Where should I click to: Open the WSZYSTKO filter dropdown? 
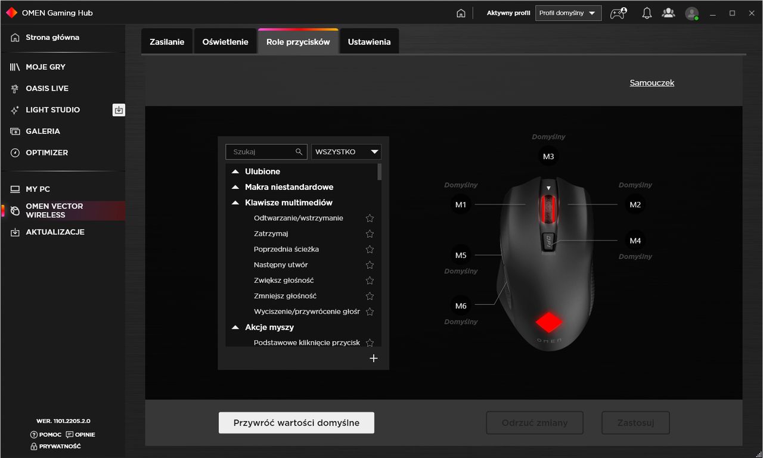(346, 152)
